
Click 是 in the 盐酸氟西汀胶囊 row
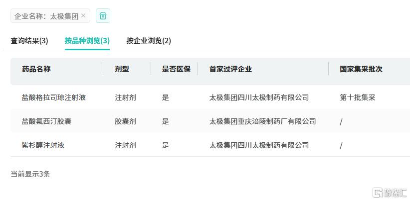pyautogui.click(x=166, y=121)
